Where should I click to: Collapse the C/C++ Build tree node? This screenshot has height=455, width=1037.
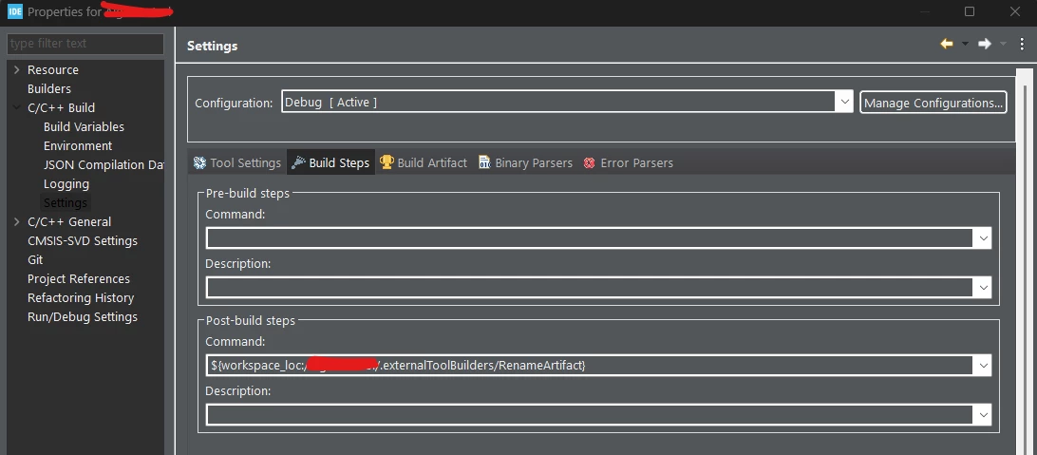[16, 107]
